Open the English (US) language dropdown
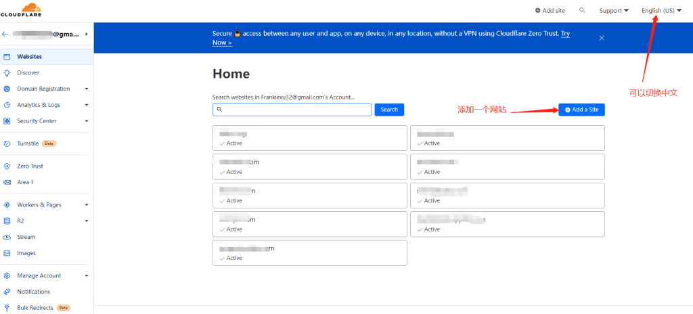Image resolution: width=693 pixels, height=314 pixels. click(x=661, y=10)
